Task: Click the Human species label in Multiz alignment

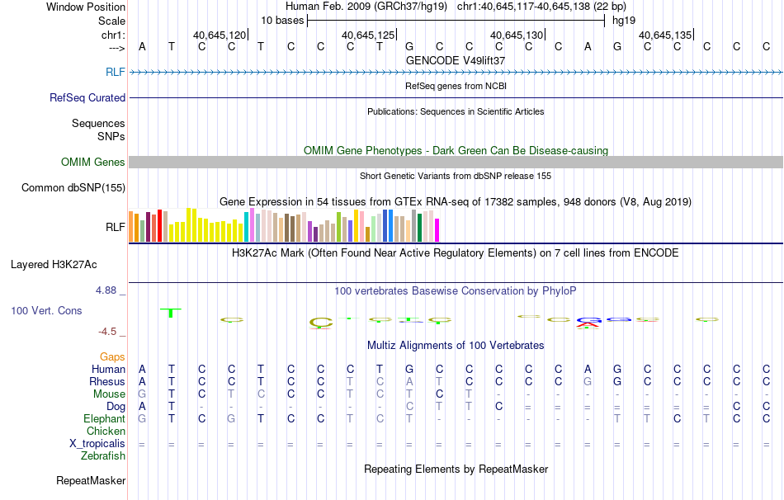Action: pos(108,370)
